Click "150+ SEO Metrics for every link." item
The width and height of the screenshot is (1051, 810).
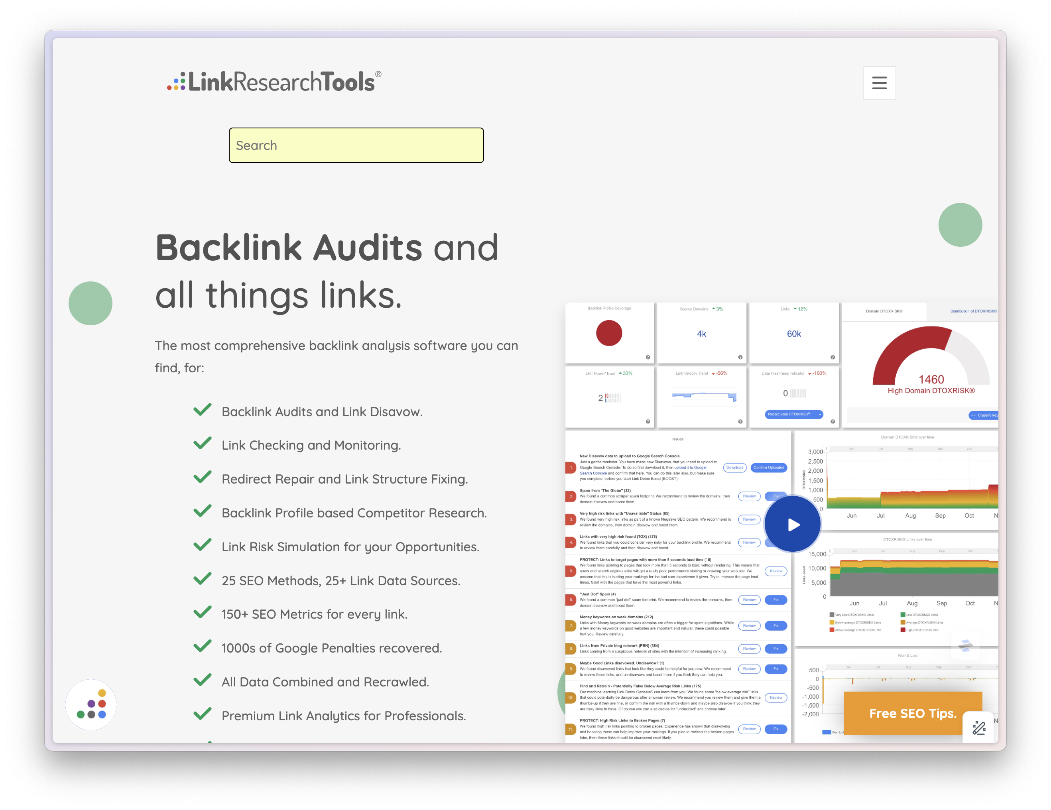click(x=314, y=614)
